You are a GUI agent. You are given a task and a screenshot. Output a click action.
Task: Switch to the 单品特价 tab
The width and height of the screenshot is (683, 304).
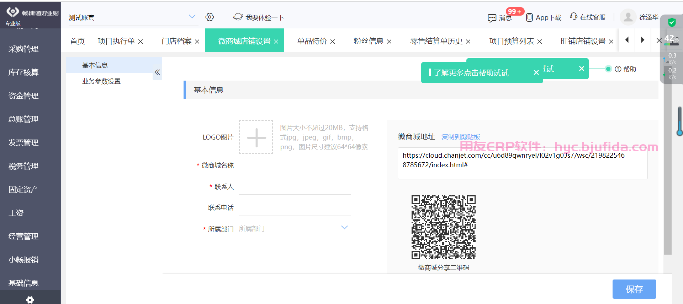coord(312,41)
